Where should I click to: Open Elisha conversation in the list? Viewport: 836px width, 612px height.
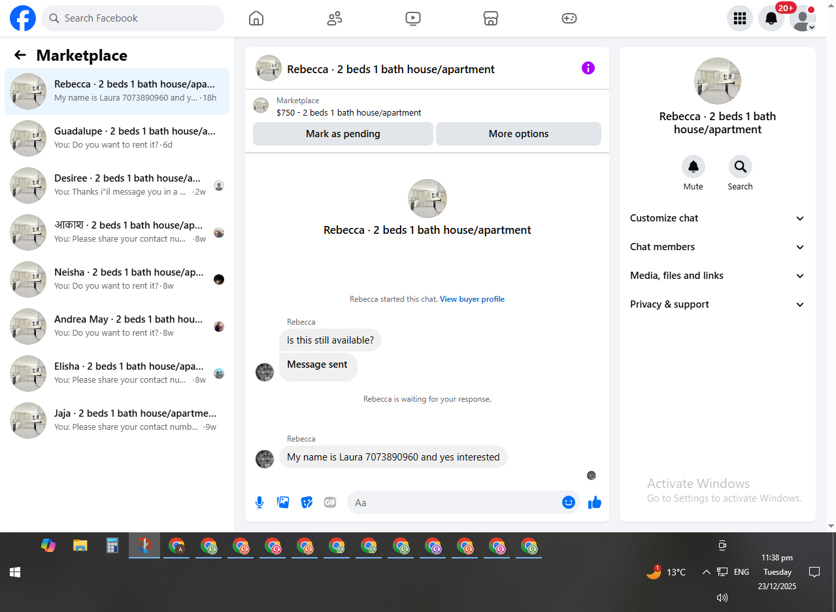117,374
